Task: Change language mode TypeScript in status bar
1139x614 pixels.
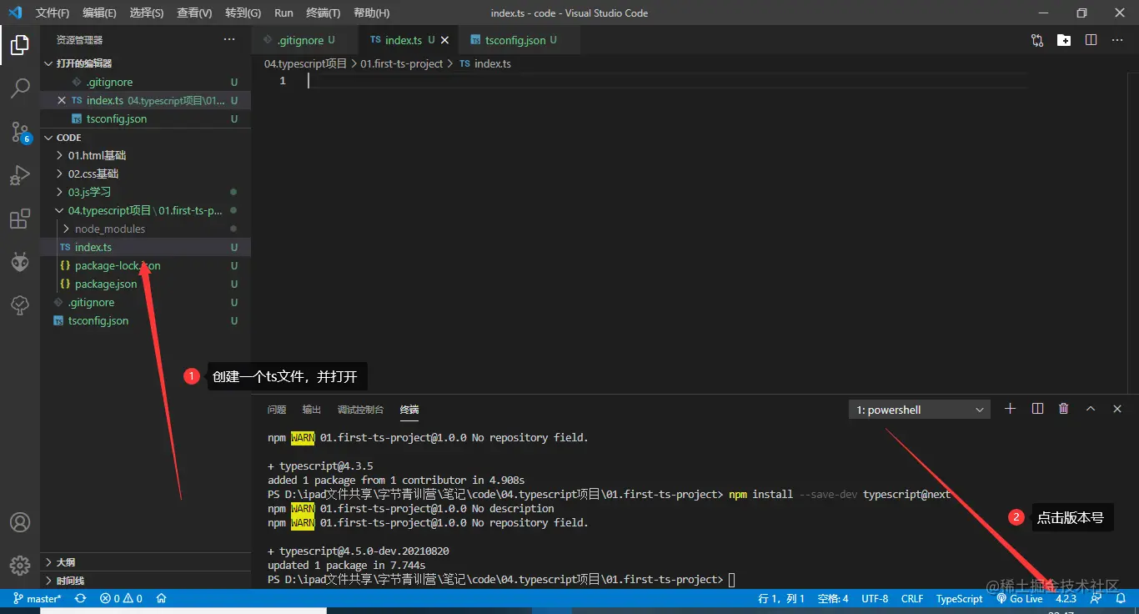Action: (x=959, y=598)
